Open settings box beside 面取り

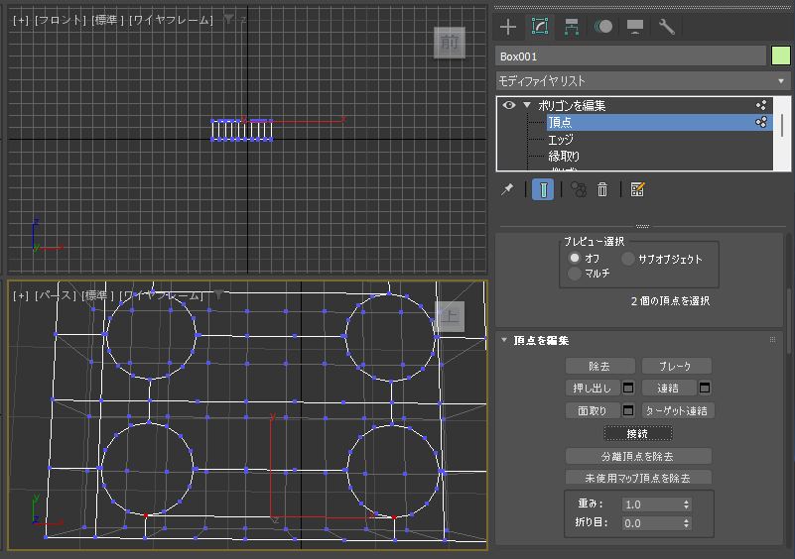click(628, 410)
